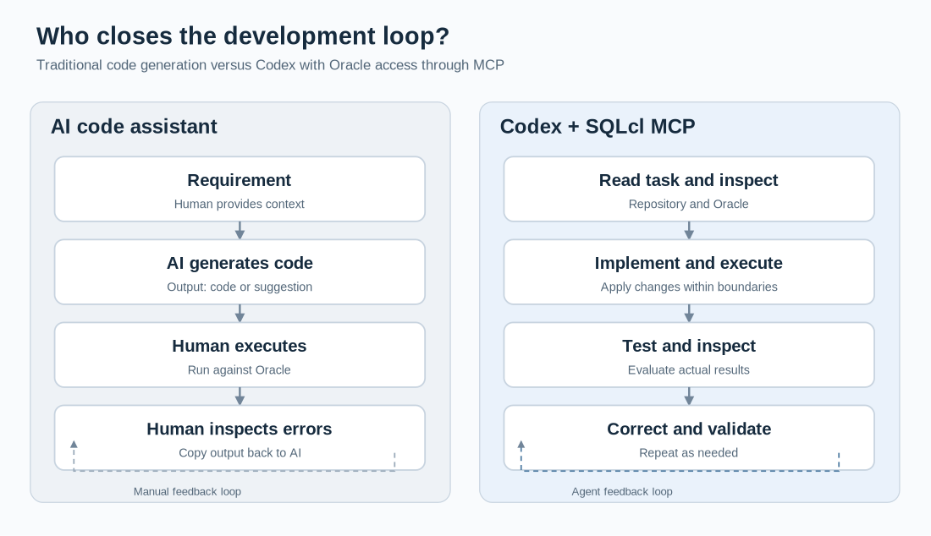Click the 'AI code assistant' panel heading
The width and height of the screenshot is (931, 536).
pos(135,127)
